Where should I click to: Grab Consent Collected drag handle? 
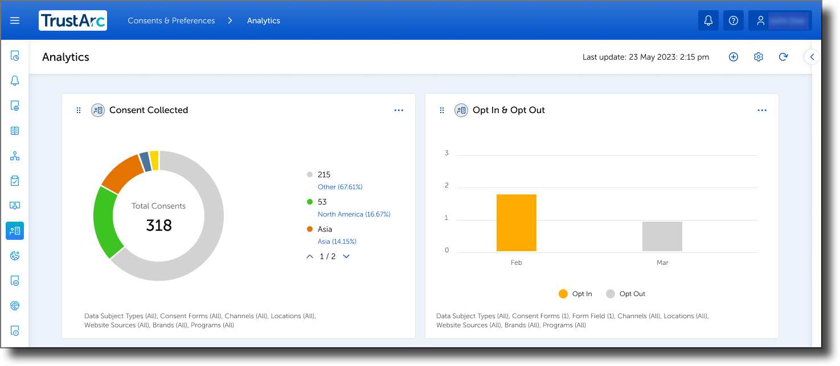pyautogui.click(x=79, y=110)
